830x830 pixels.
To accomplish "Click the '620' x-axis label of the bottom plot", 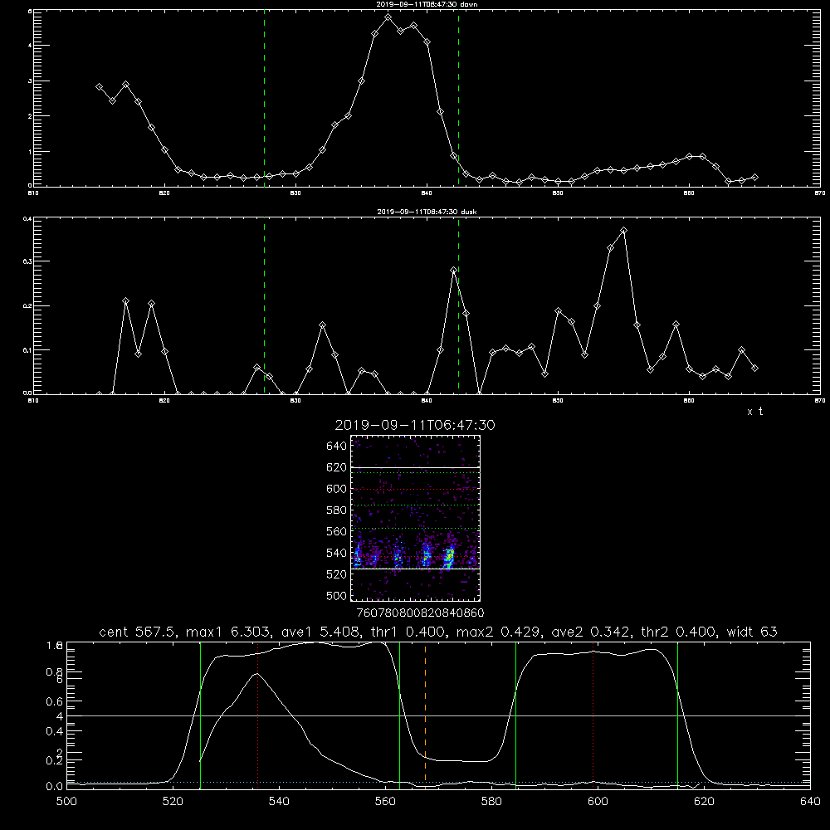I will tap(704, 801).
